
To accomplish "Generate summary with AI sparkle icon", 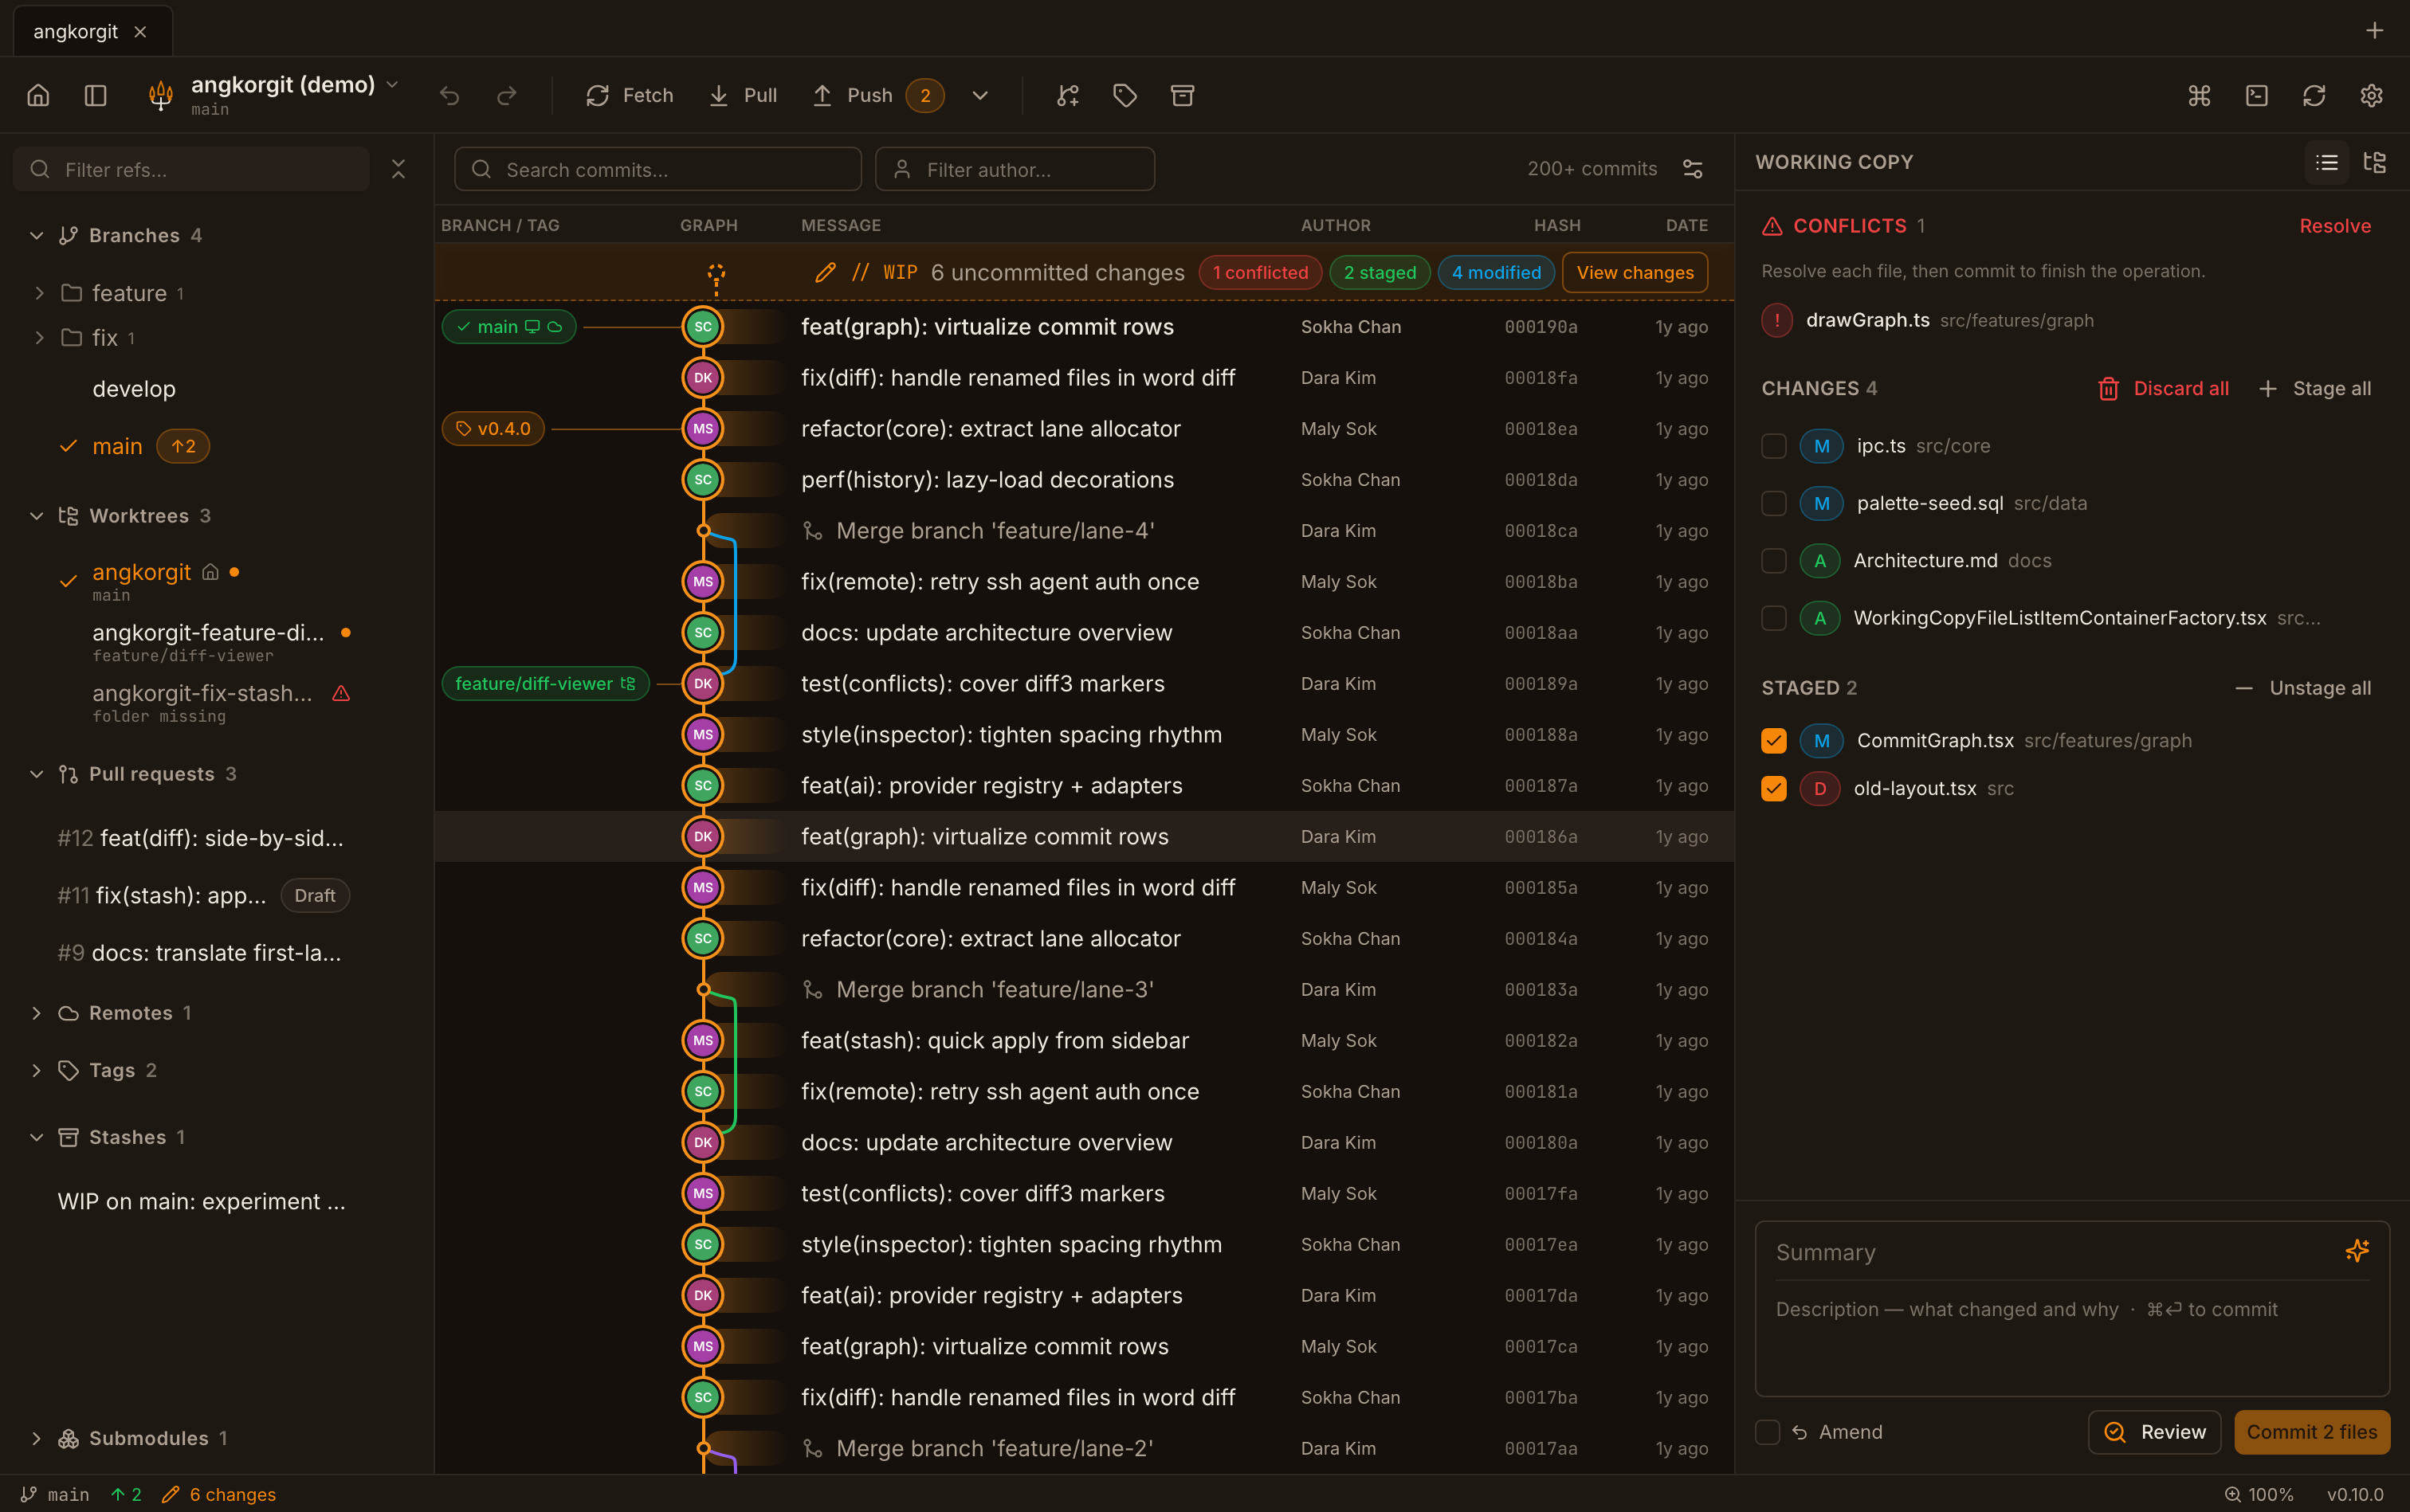I will pyautogui.click(x=2357, y=1251).
